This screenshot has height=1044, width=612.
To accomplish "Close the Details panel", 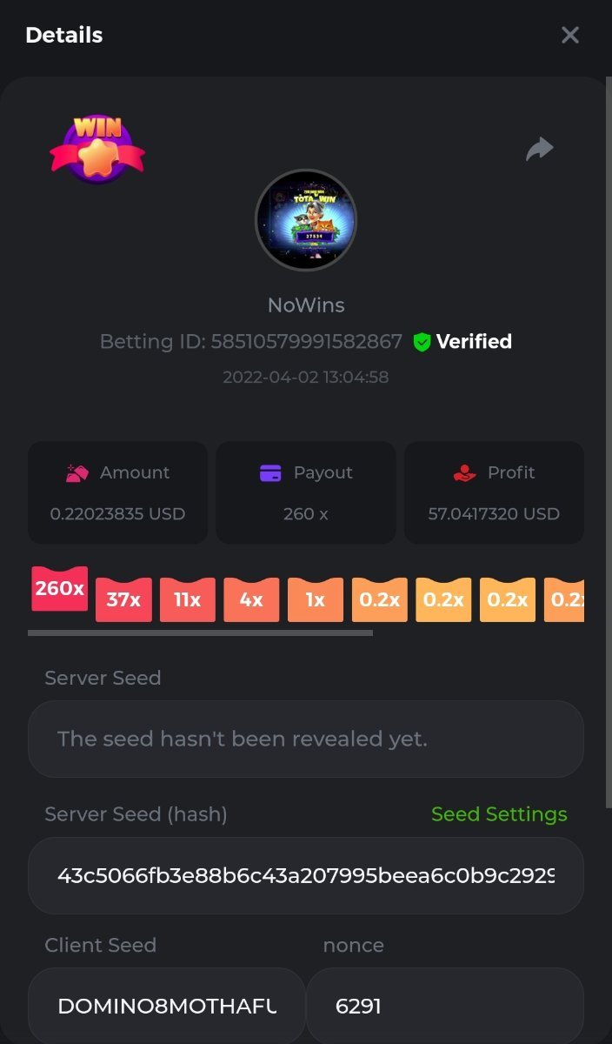I will 570,35.
